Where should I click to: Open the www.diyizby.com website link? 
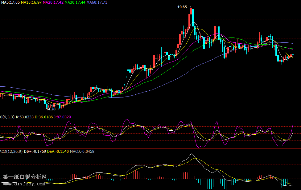(x=24, y=184)
